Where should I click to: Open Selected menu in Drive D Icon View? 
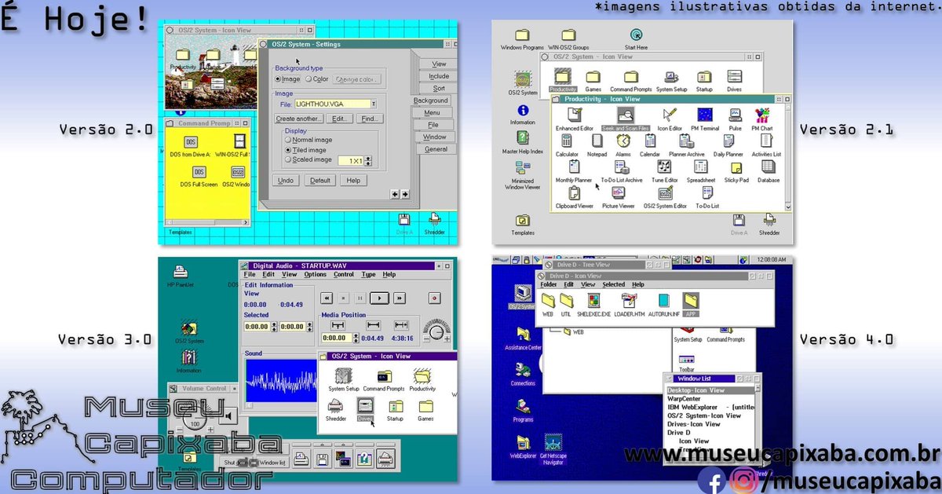614,284
